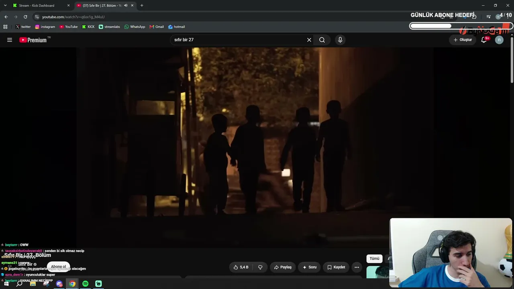Switch to Chrome in the taskbar
This screenshot has height=289, width=514.
coord(72,284)
